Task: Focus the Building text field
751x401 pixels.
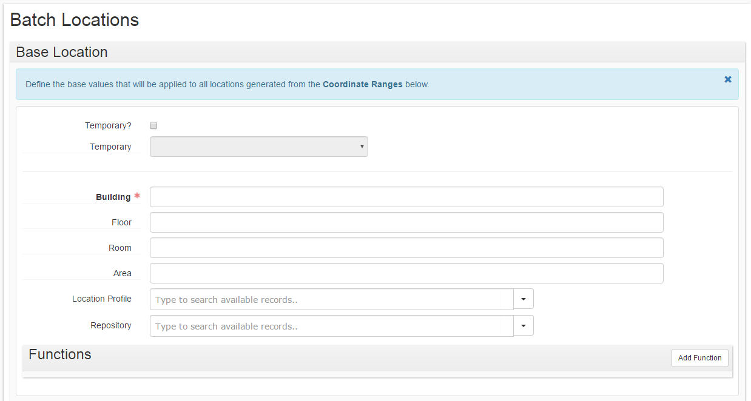Action: (x=406, y=197)
